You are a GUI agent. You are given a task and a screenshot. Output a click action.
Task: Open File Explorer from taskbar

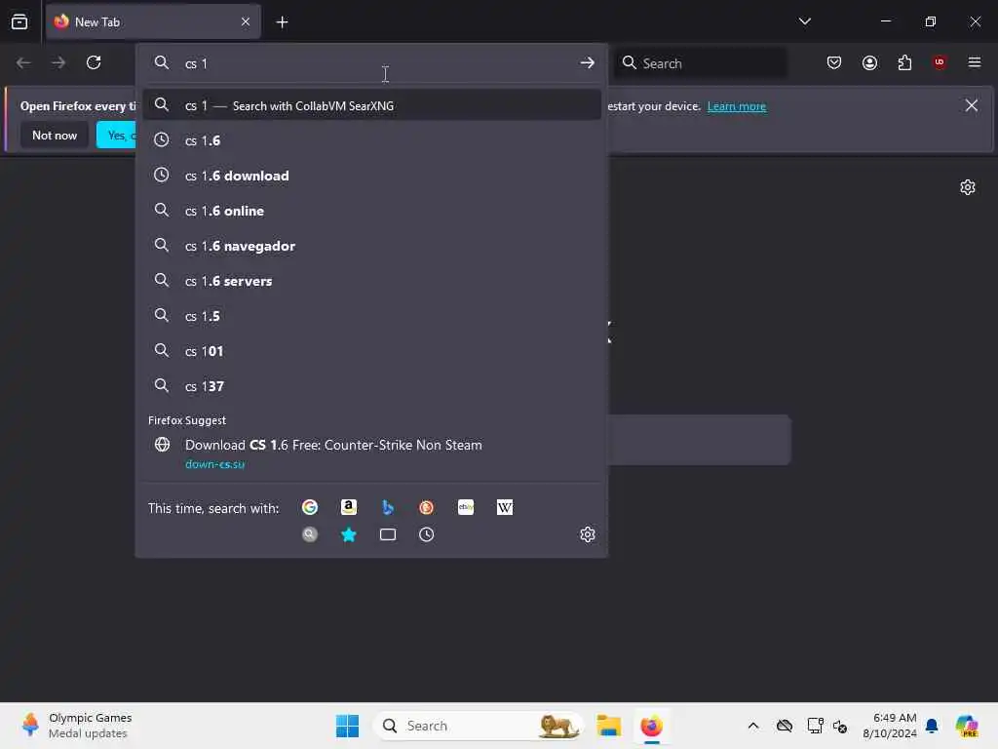pos(608,726)
